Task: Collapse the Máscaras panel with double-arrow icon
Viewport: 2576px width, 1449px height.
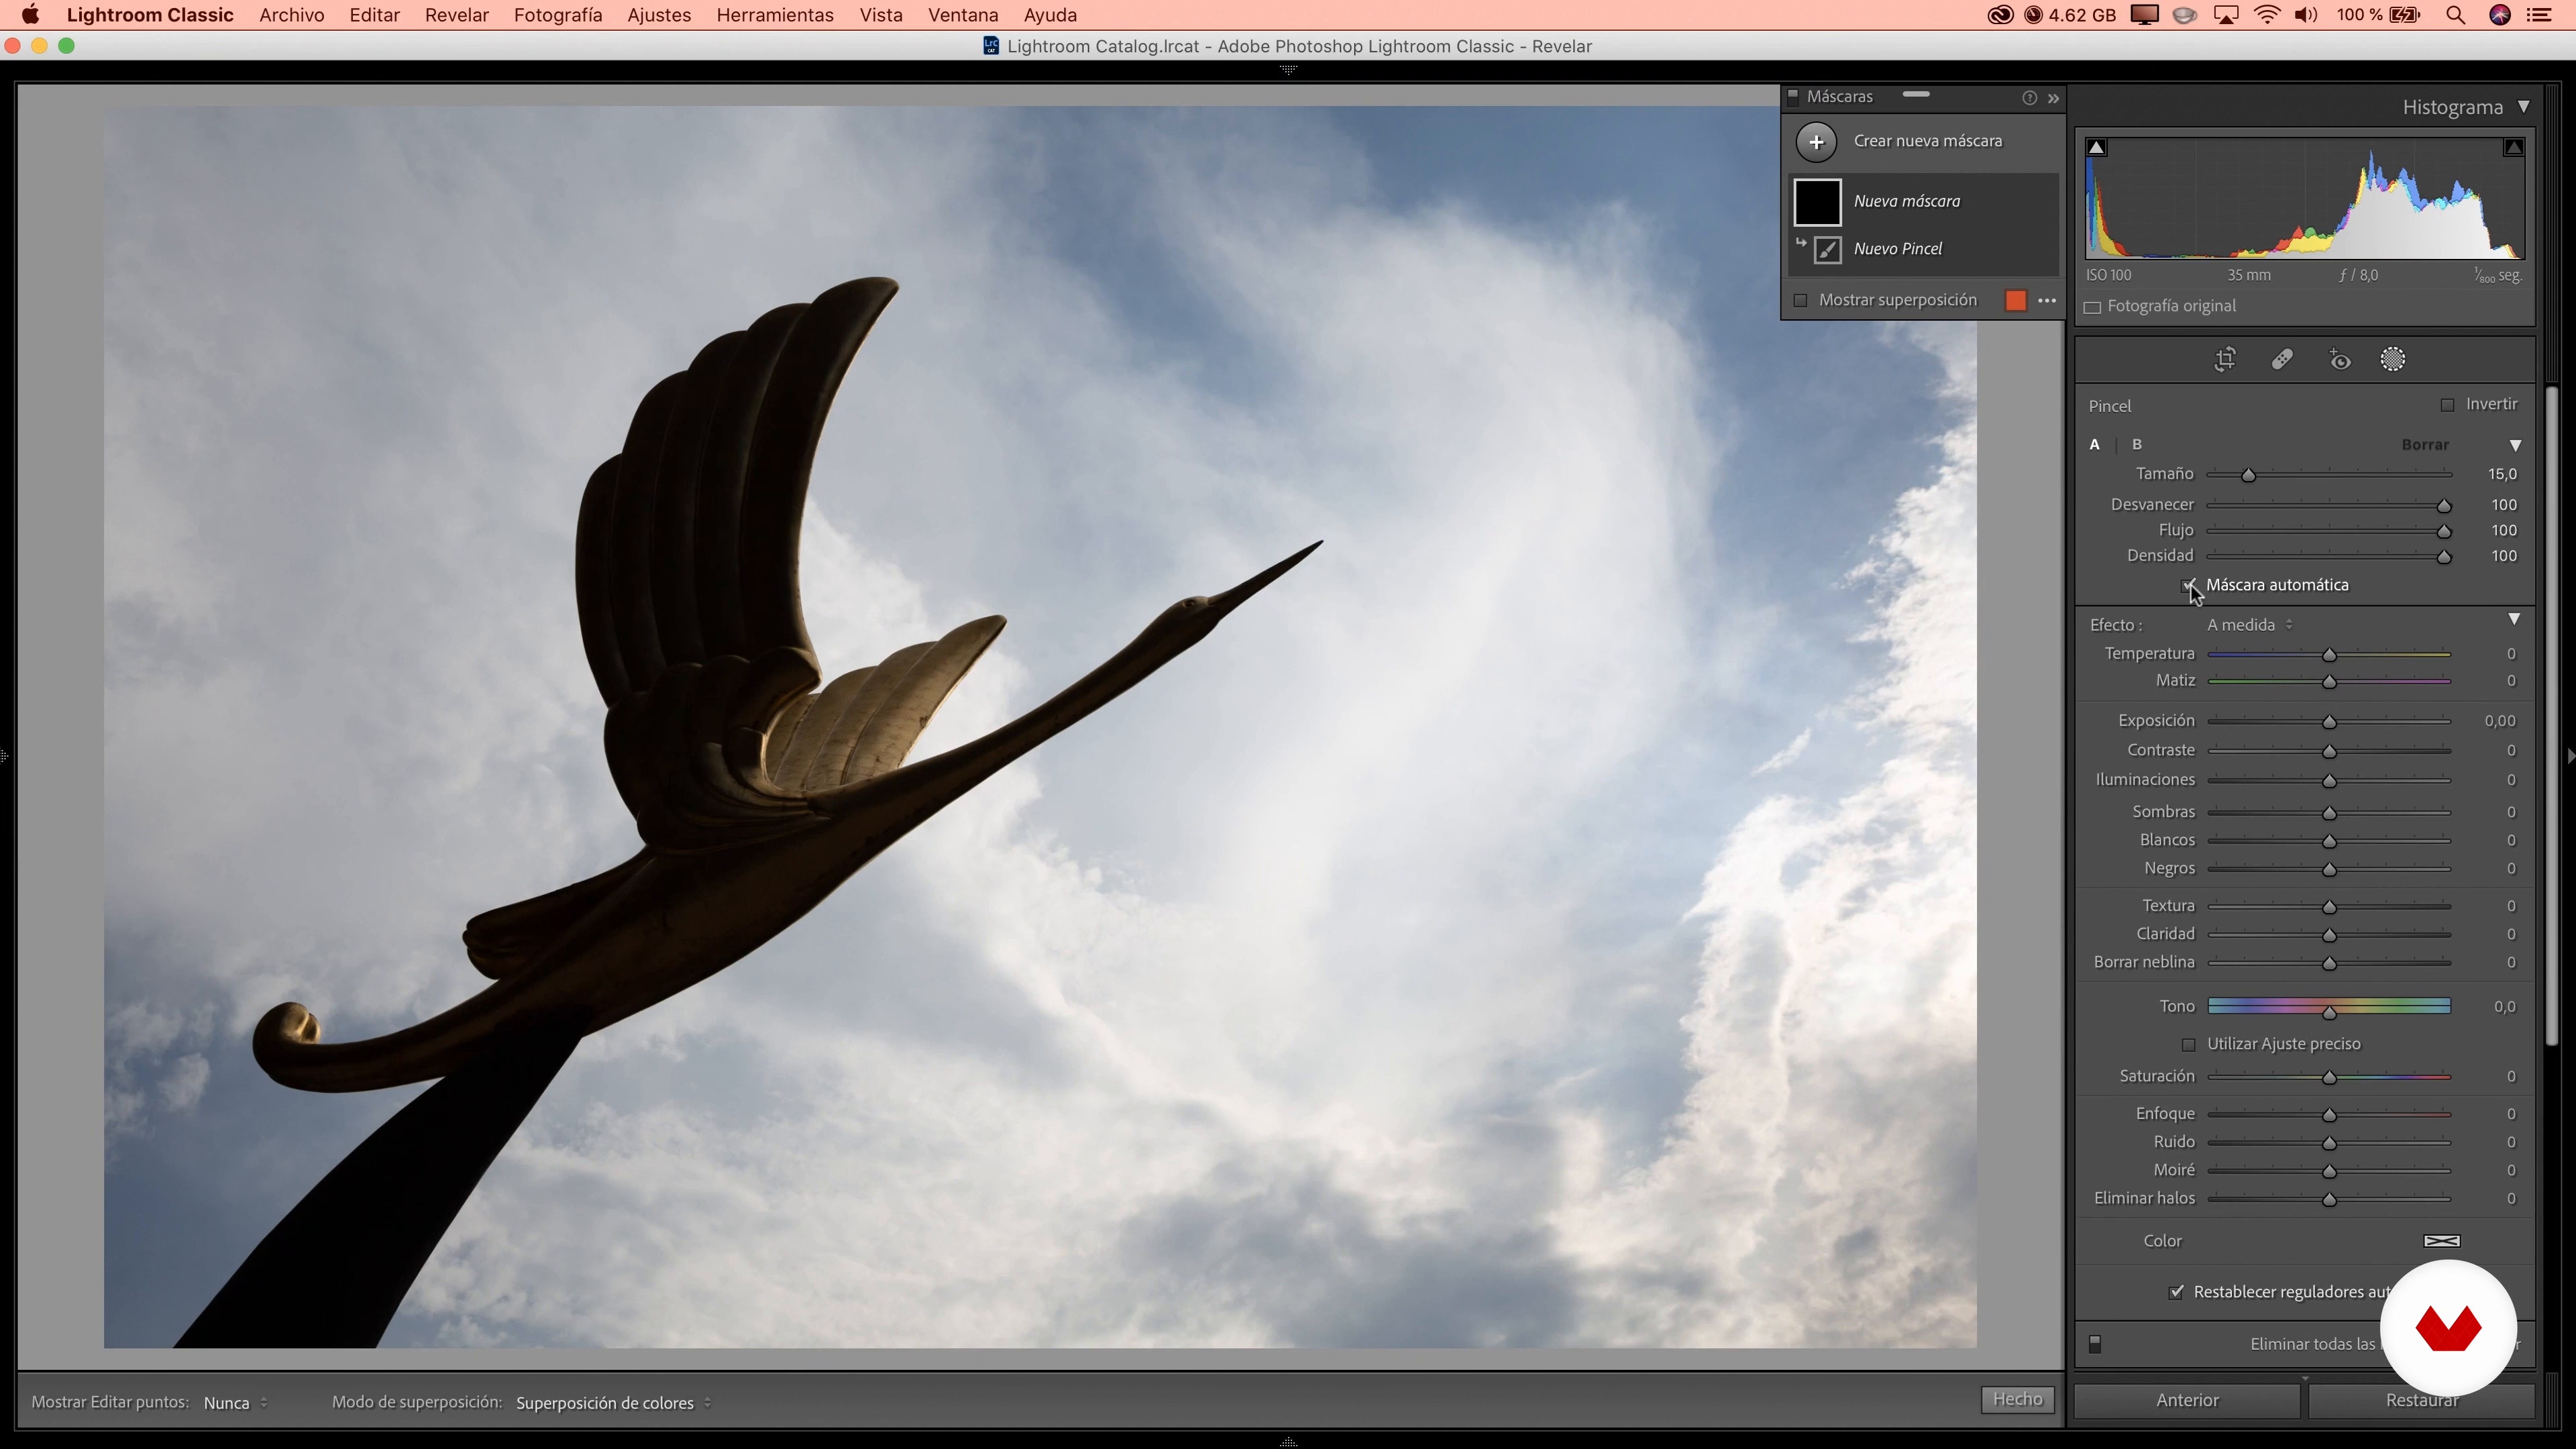Action: tap(2053, 98)
